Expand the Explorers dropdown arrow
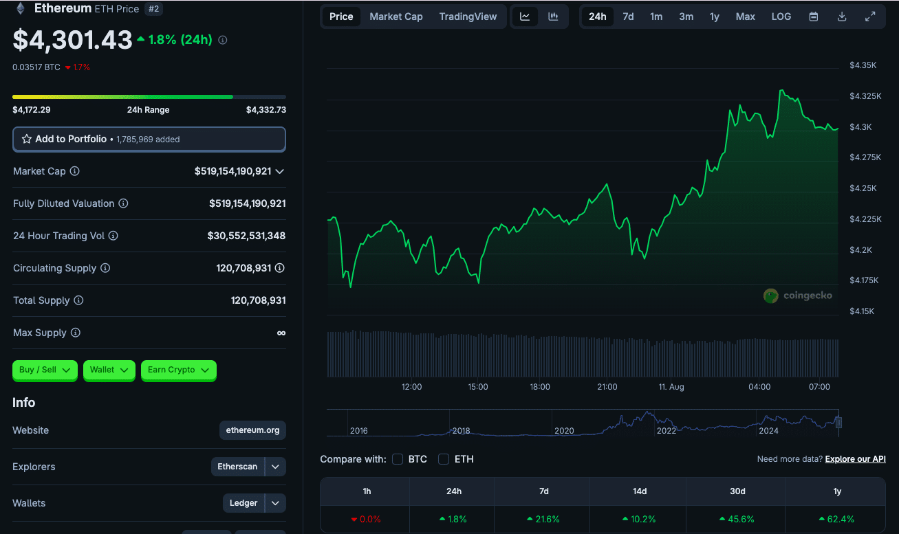Screen dimensions: 899x534 click(x=275, y=467)
